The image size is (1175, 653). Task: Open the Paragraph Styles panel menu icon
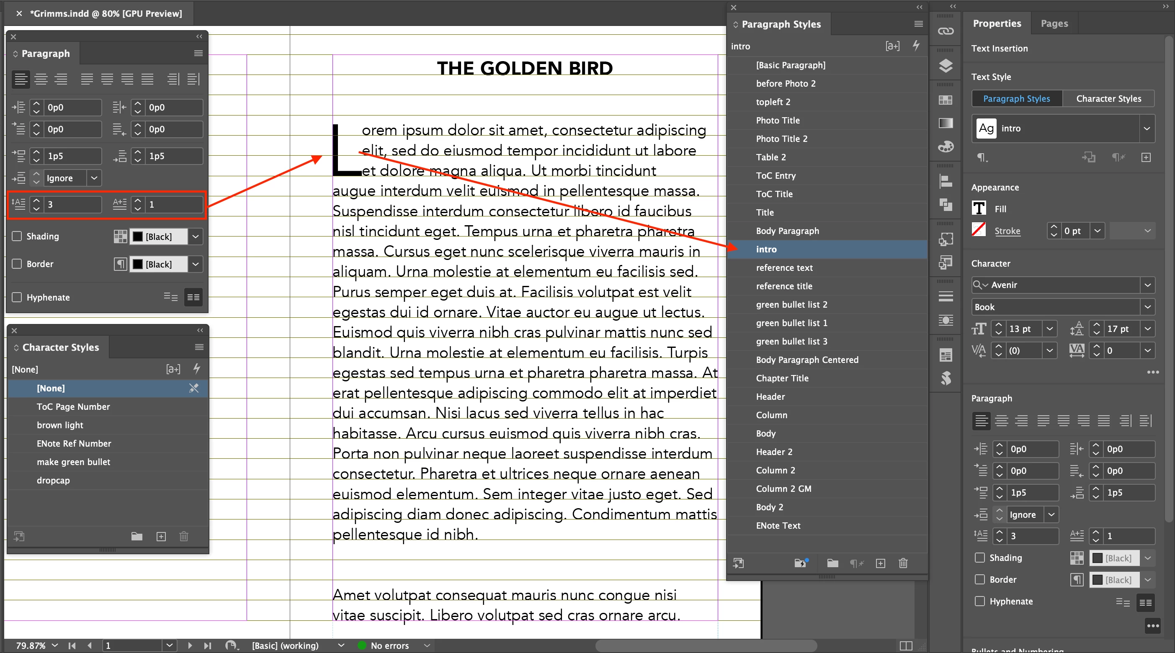click(x=918, y=24)
